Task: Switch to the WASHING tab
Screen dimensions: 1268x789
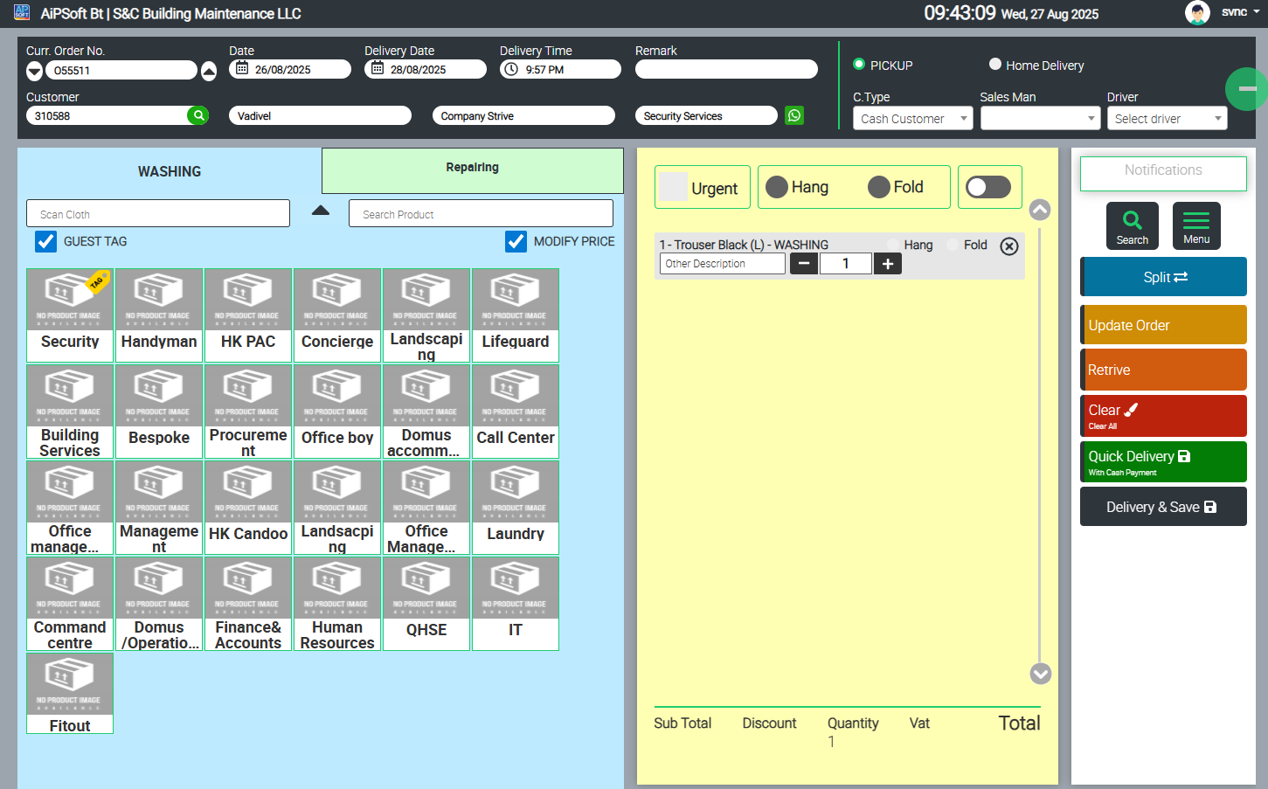Action: (x=170, y=171)
